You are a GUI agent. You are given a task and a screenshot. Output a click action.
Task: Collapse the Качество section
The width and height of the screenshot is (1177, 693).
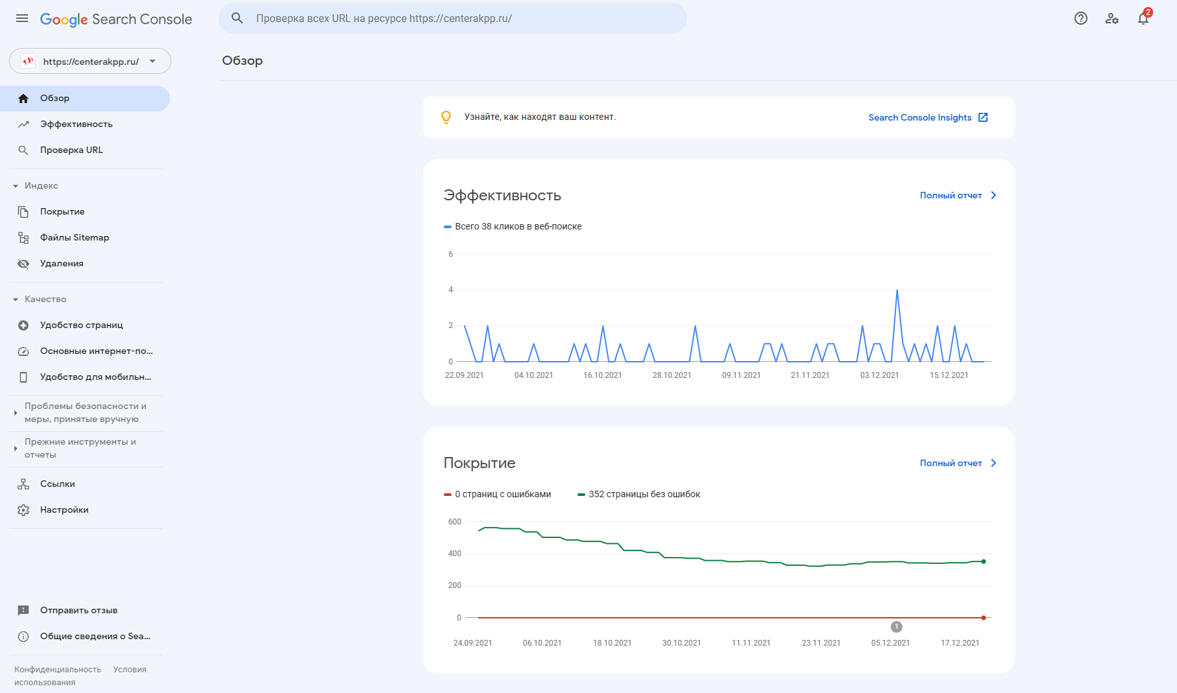click(16, 300)
